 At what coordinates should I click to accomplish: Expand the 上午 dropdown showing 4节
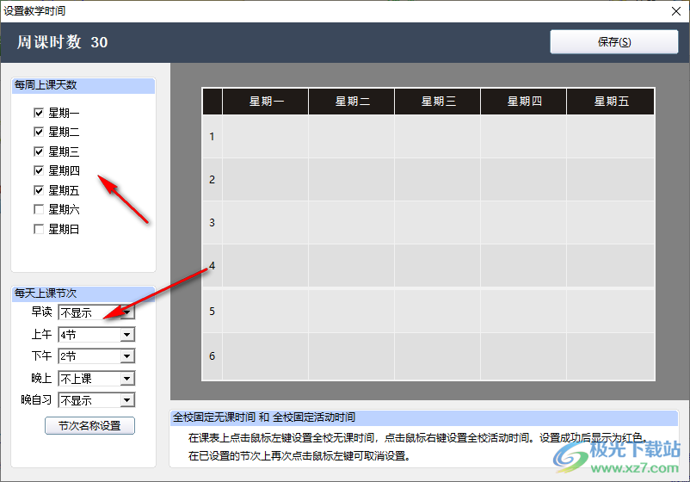coord(96,335)
